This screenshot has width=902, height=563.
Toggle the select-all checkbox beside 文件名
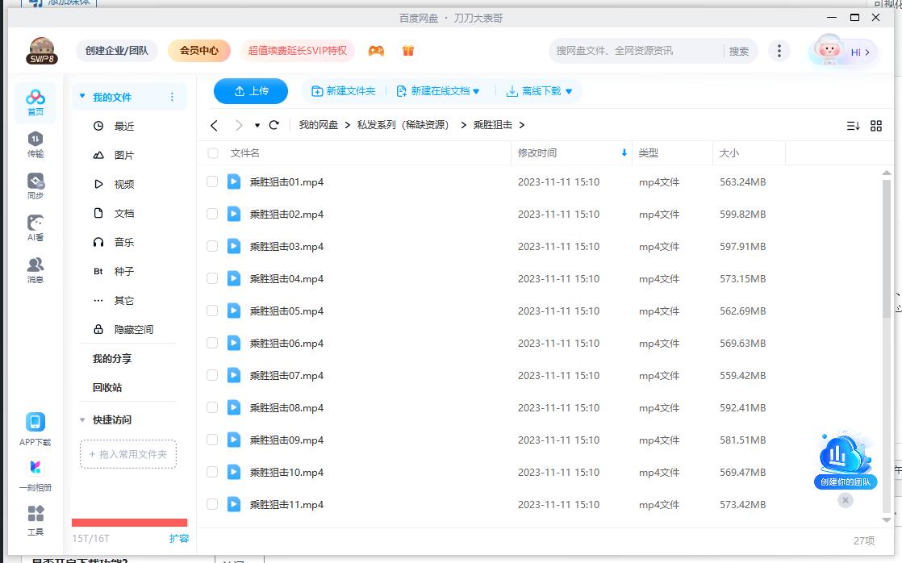(x=213, y=153)
